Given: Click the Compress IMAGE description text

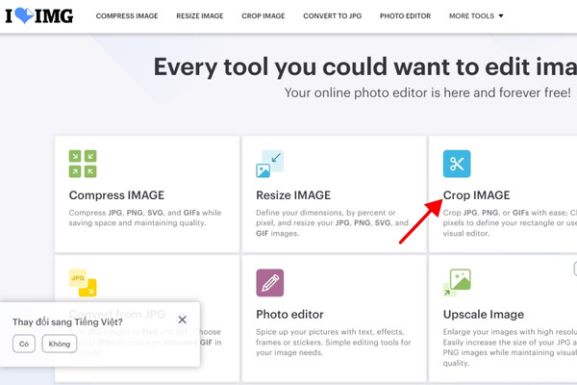Looking at the screenshot, I should coord(145,218).
